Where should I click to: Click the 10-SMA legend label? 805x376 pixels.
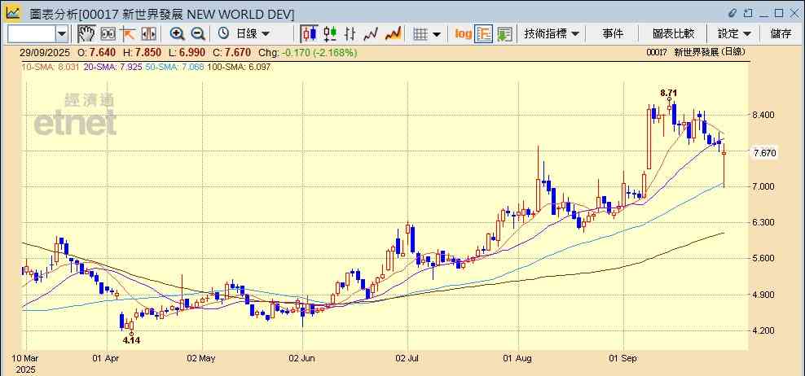pos(51,68)
